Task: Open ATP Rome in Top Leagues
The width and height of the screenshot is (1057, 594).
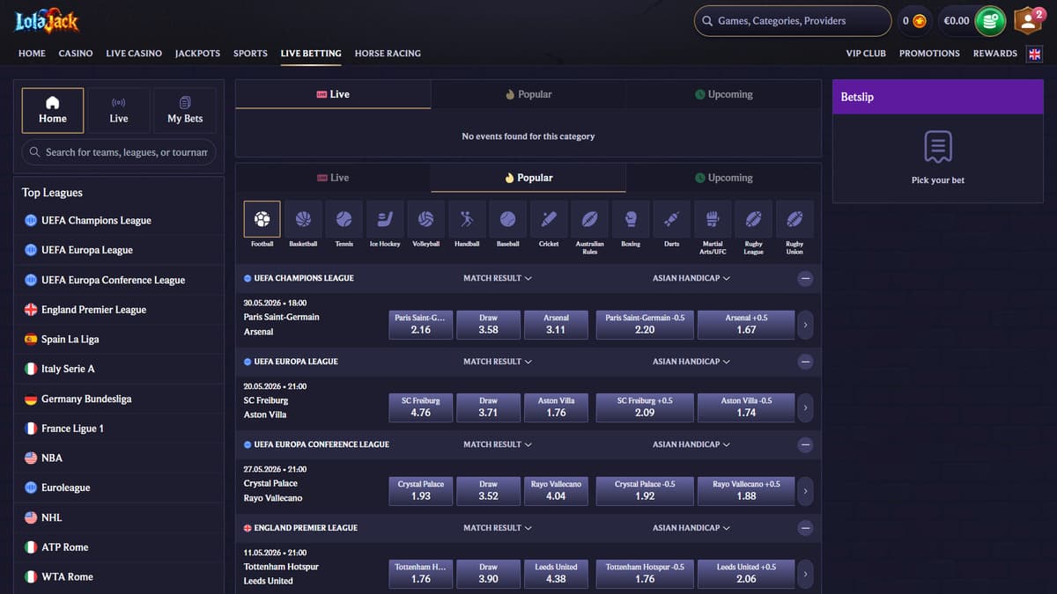Action: click(119, 547)
